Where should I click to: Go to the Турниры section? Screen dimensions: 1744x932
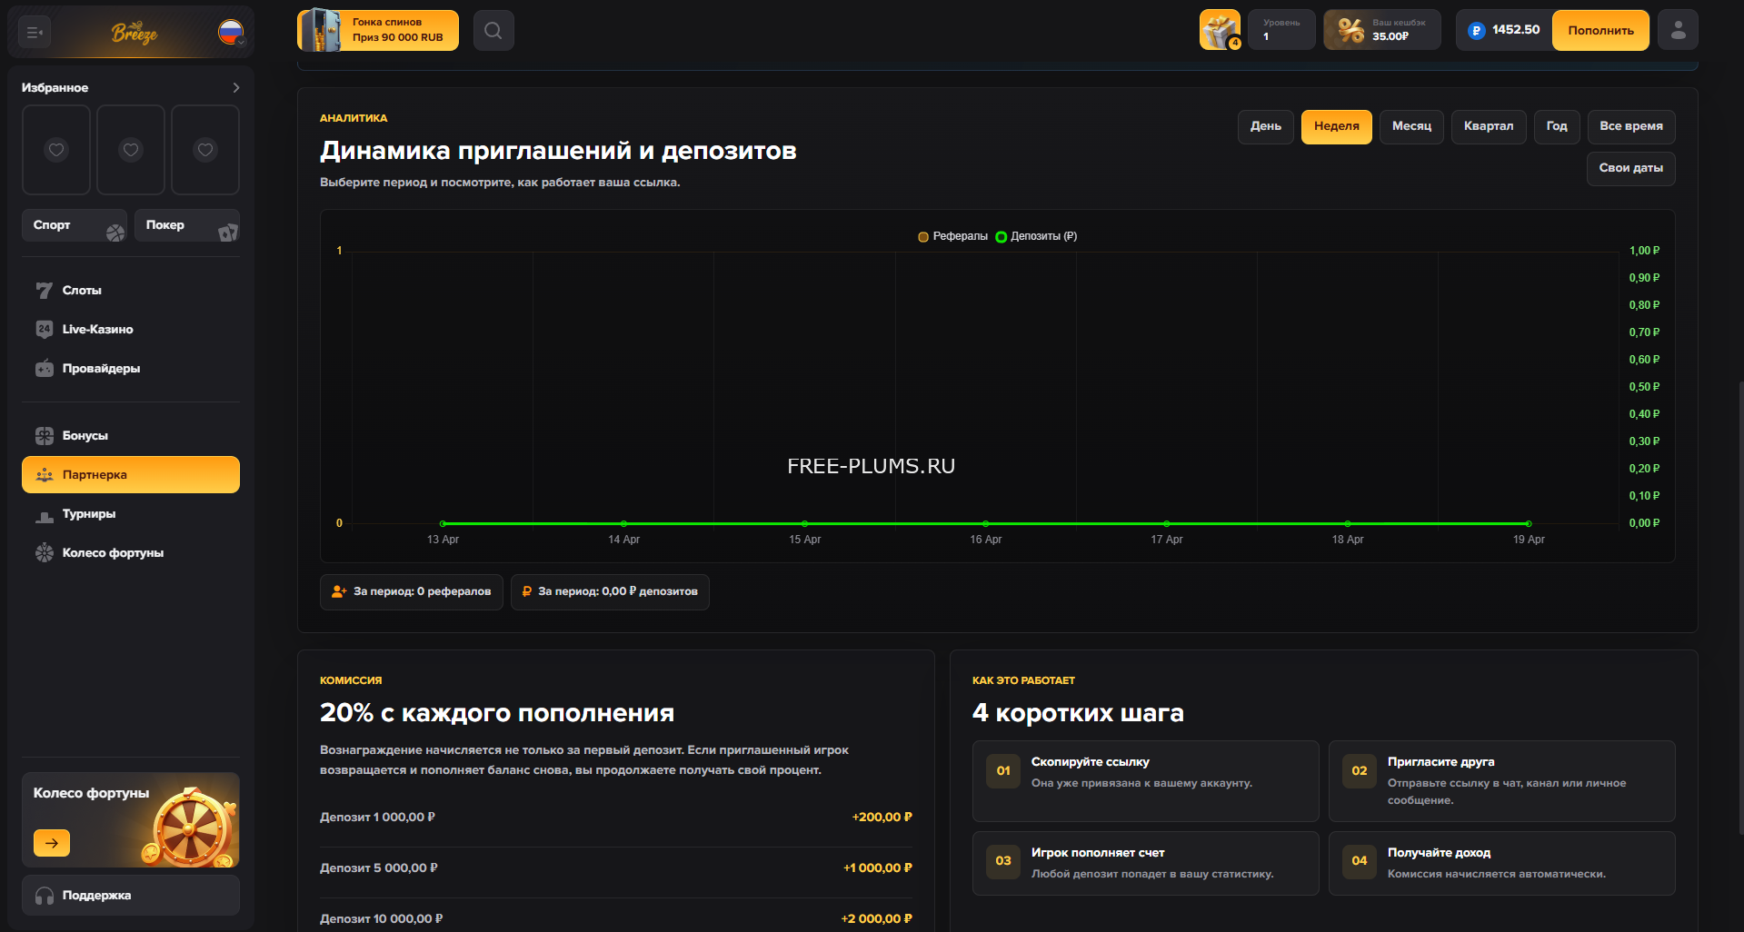(x=88, y=514)
